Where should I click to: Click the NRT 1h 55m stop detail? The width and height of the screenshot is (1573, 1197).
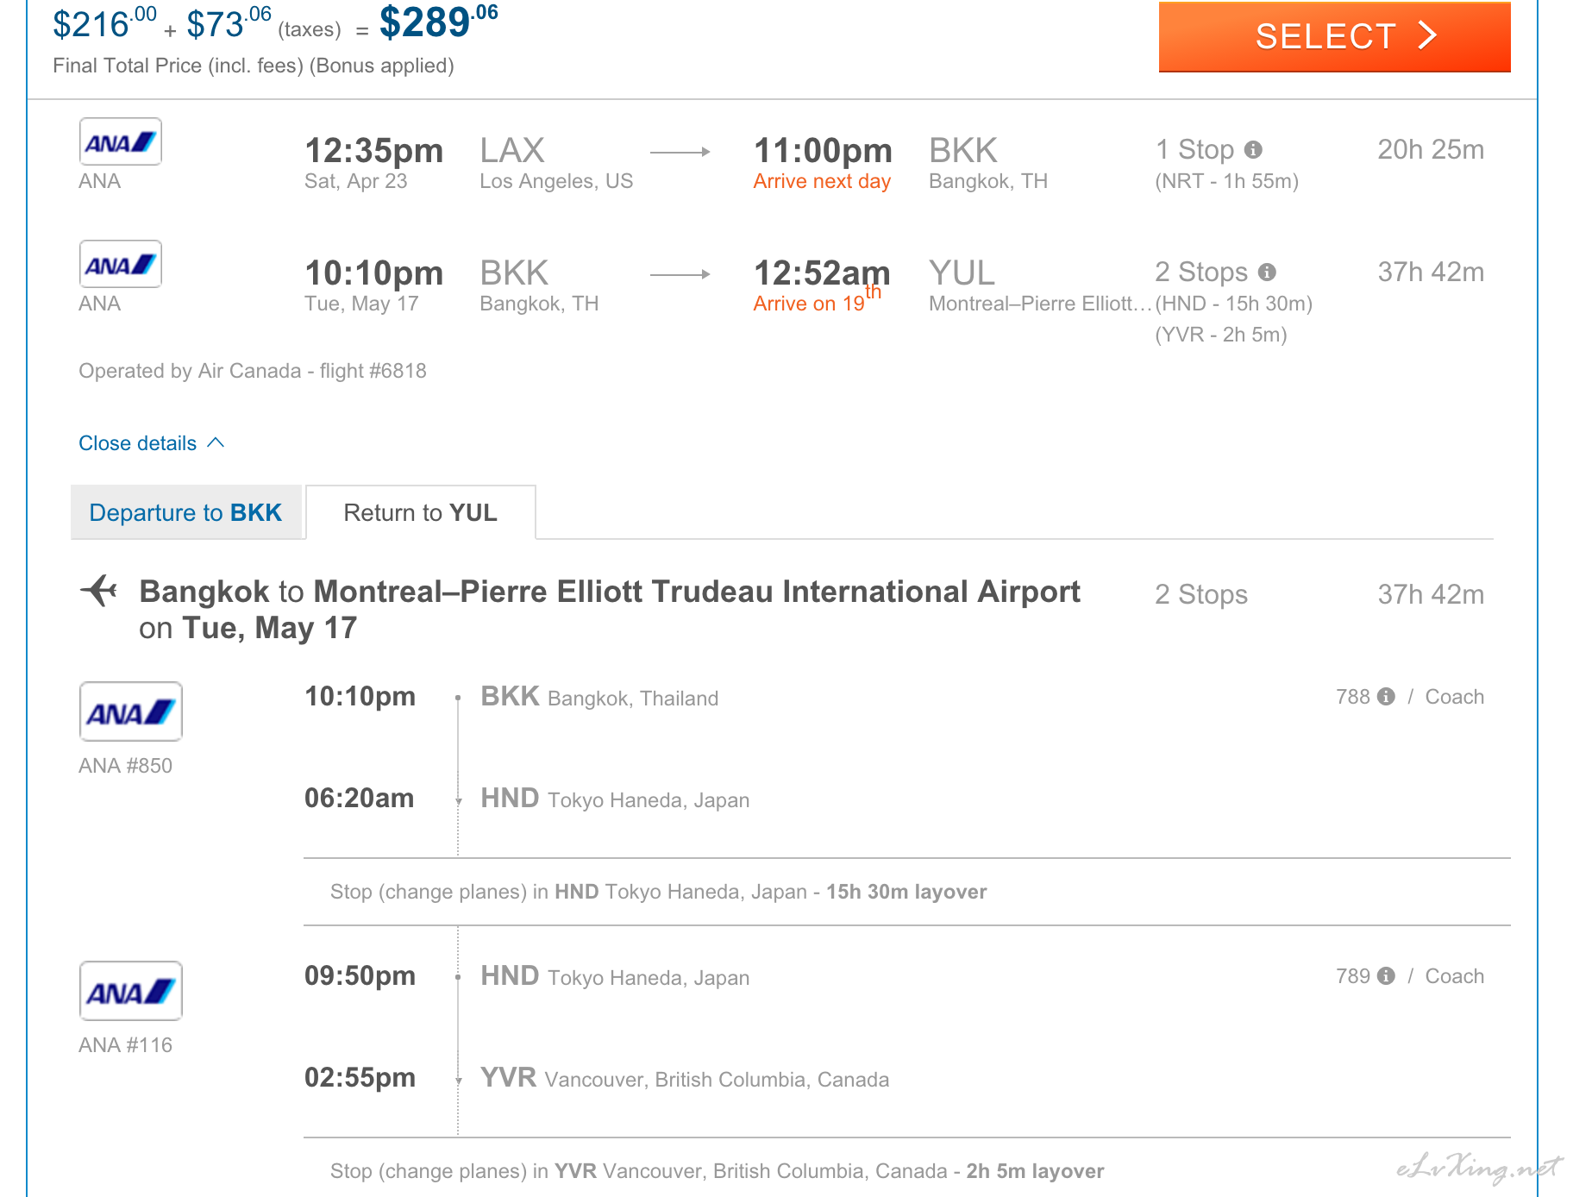[1227, 181]
